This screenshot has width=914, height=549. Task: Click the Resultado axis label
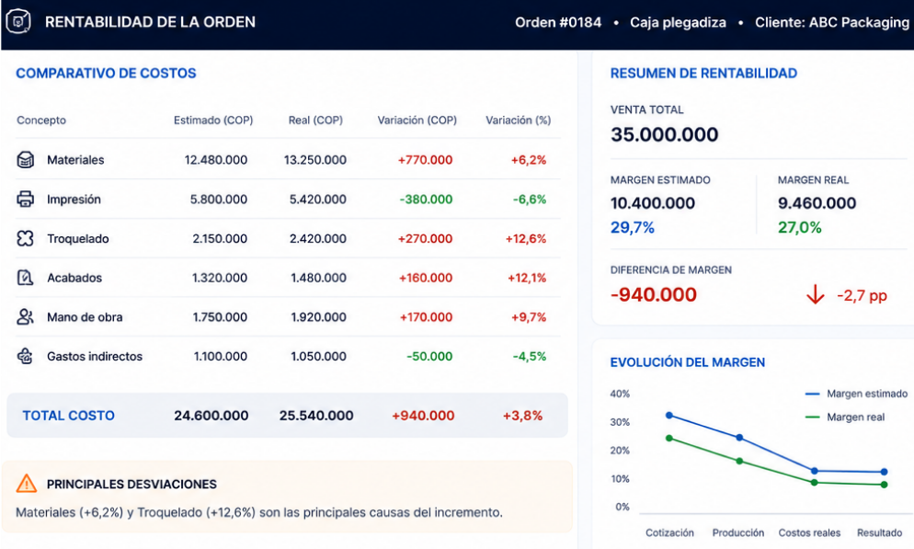(x=880, y=532)
